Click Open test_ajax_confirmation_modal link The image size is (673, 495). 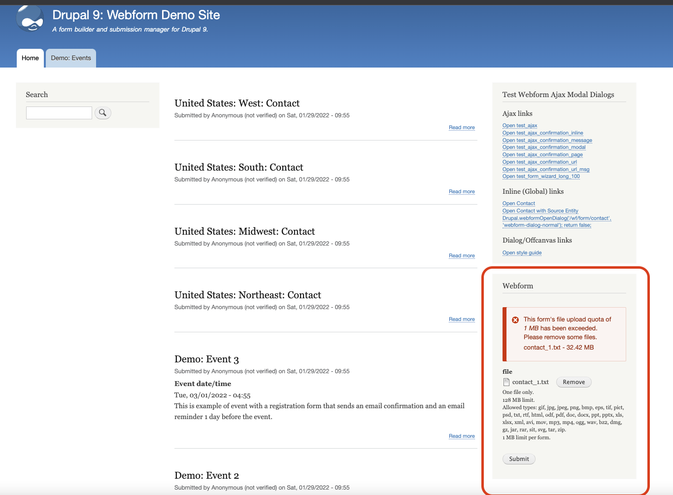click(x=544, y=147)
